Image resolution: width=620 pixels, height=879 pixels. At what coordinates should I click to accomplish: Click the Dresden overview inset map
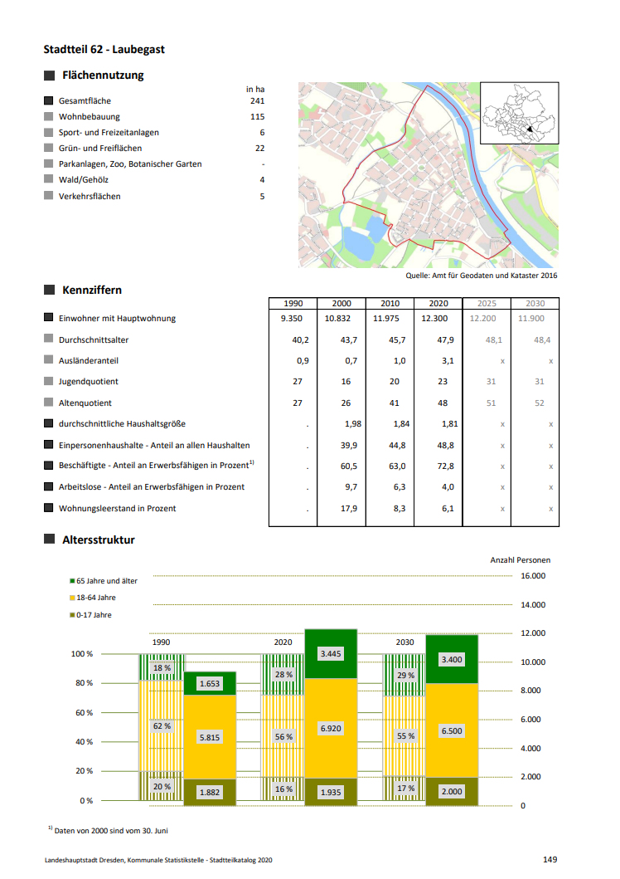[519, 113]
